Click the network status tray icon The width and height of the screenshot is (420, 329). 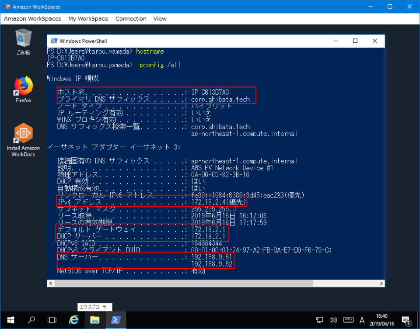tap(320, 320)
